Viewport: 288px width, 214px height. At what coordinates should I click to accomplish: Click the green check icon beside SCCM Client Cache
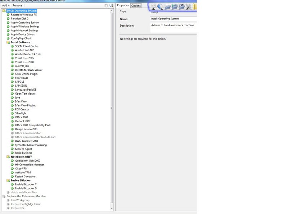click(x=12, y=46)
